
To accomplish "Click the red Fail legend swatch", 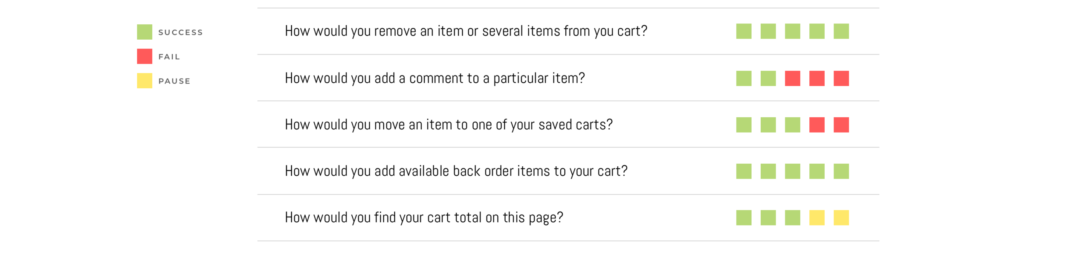I will (145, 56).
